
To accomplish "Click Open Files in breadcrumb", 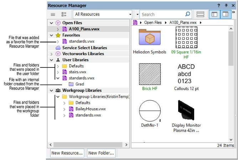I will pyautogui.click(x=153, y=22).
